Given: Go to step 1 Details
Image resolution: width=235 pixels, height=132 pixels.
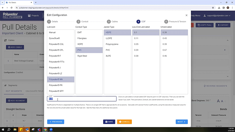Looking at the screenshot, I should (53, 21).
